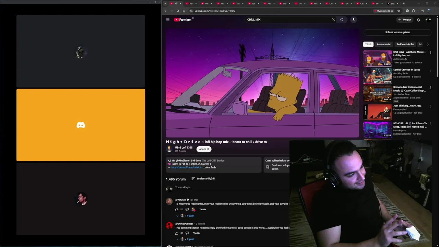Open the YouTube hamburger guide menu
Viewport: 439px width, 247px height.
pyautogui.click(x=168, y=20)
